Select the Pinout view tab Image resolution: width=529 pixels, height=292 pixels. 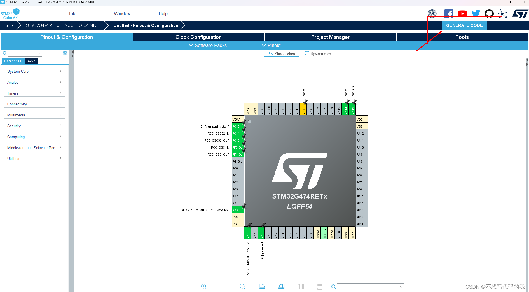(x=282, y=54)
